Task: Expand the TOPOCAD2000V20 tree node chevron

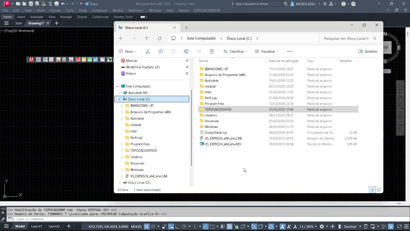Action: tap(122, 150)
